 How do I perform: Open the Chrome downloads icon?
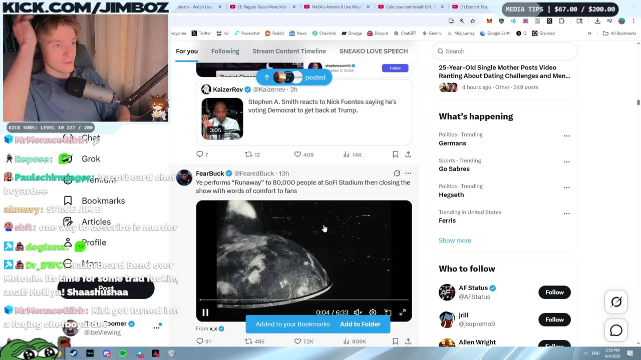(x=597, y=21)
